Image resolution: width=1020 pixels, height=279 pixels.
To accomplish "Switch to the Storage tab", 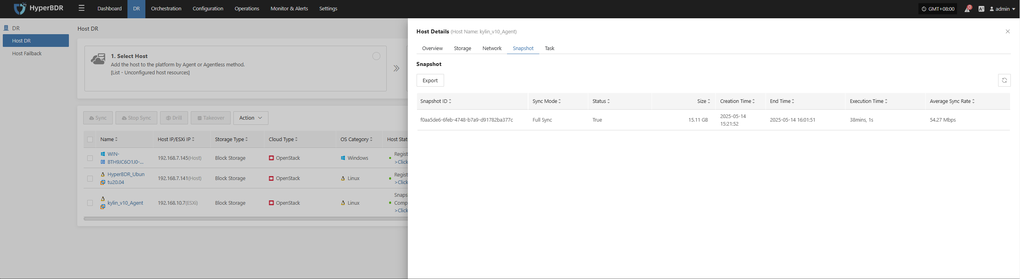I will [x=462, y=48].
